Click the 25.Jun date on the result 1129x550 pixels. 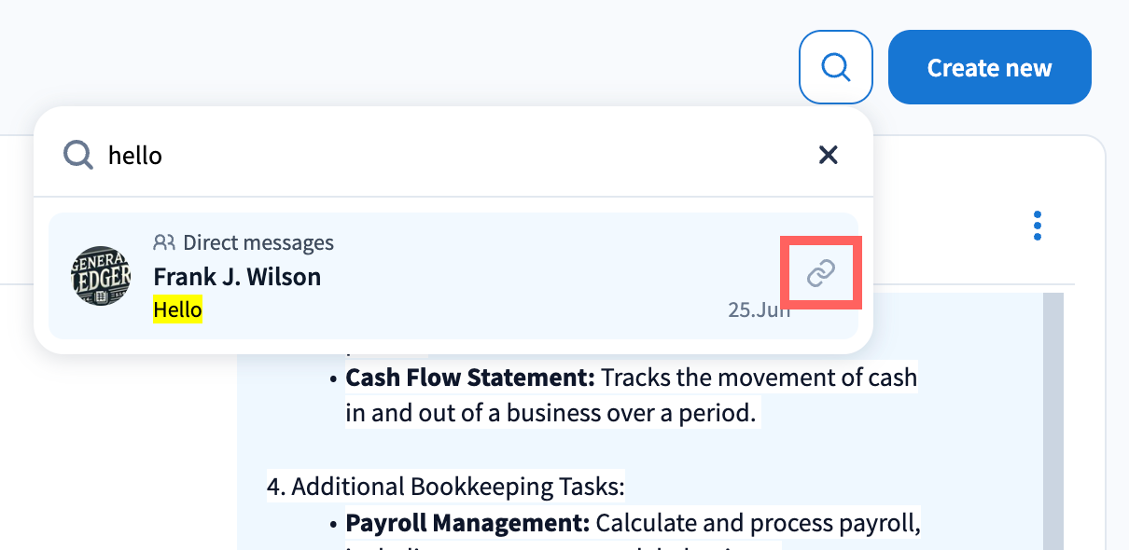point(759,310)
